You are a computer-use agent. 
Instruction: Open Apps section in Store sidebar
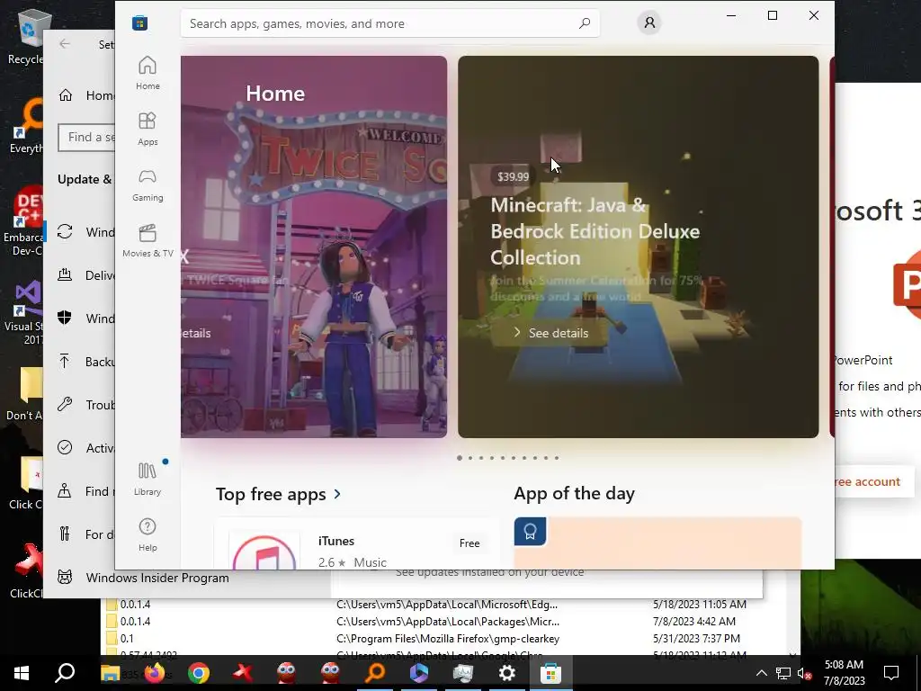click(x=148, y=129)
